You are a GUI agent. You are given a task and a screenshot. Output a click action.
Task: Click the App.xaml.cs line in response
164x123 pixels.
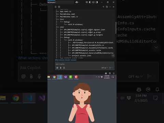[66, 11]
